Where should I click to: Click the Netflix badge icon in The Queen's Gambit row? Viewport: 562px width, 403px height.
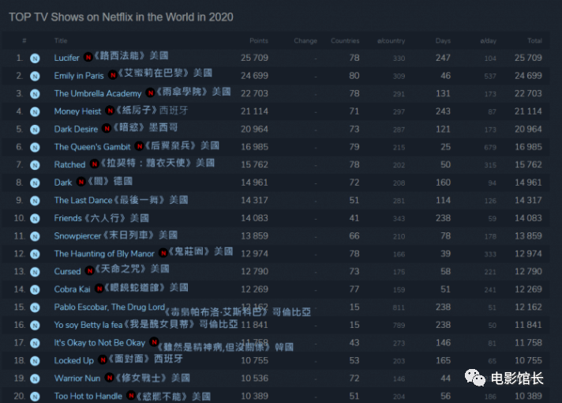point(35,147)
